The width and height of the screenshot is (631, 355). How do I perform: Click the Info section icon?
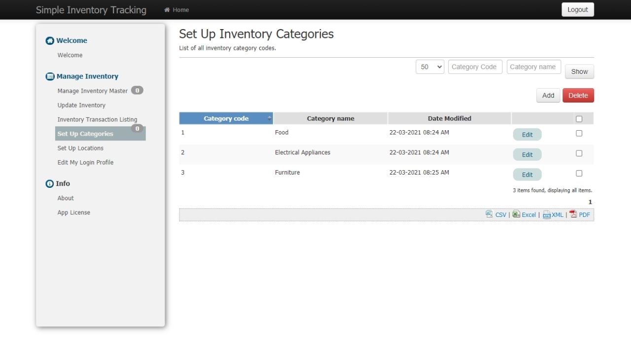click(49, 184)
